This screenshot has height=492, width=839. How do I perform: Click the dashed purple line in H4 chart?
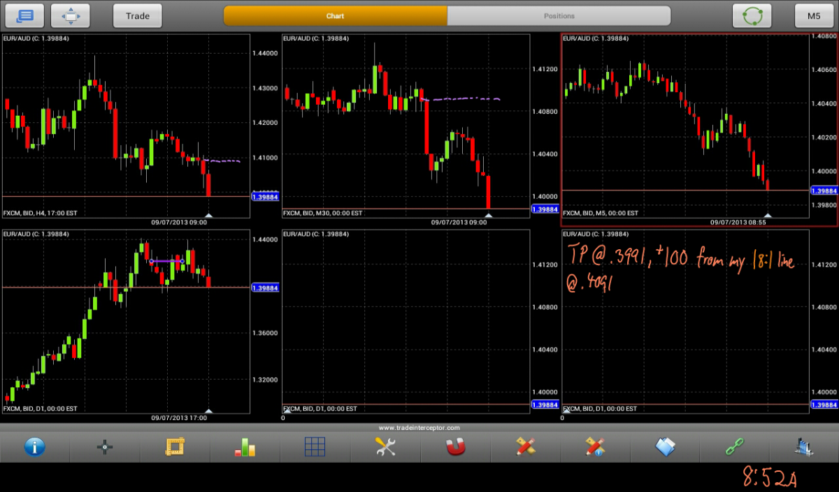point(224,161)
